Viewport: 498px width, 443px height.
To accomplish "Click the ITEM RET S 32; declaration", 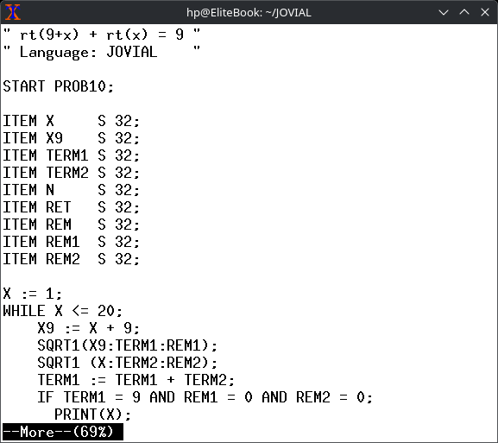I will coord(71,207).
